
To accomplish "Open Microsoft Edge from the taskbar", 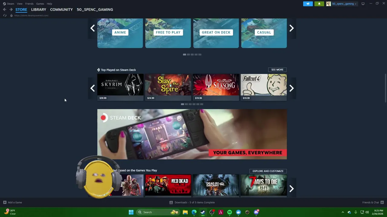I will [194, 212].
